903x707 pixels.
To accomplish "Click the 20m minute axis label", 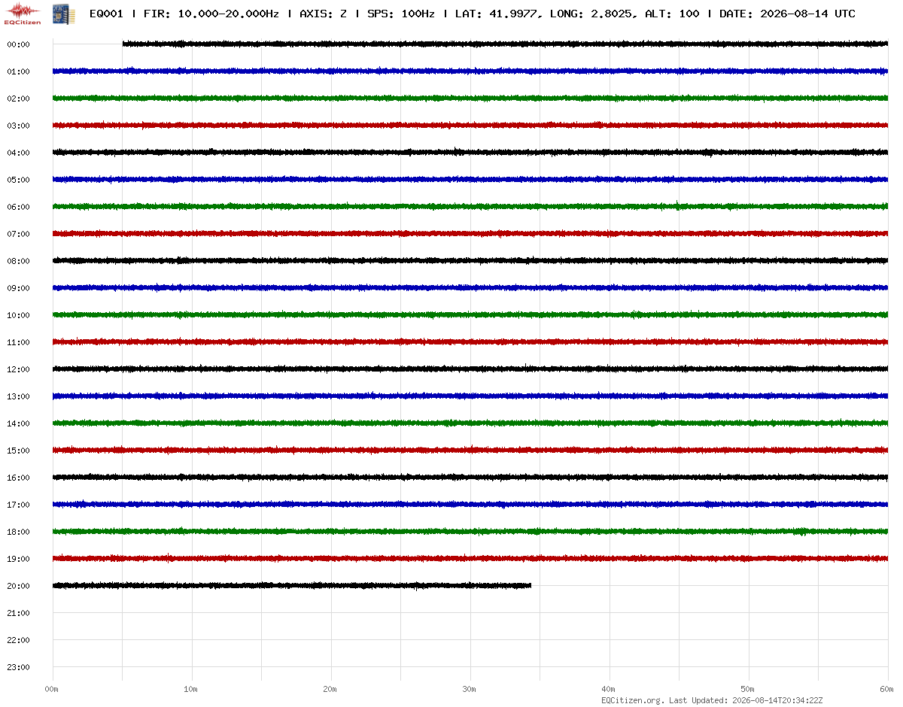I will (x=330, y=689).
